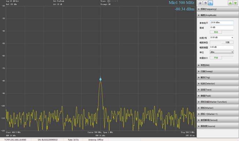This screenshot has height=141, width=239.
Task: Expand the Demod section
Action: coord(218,120)
